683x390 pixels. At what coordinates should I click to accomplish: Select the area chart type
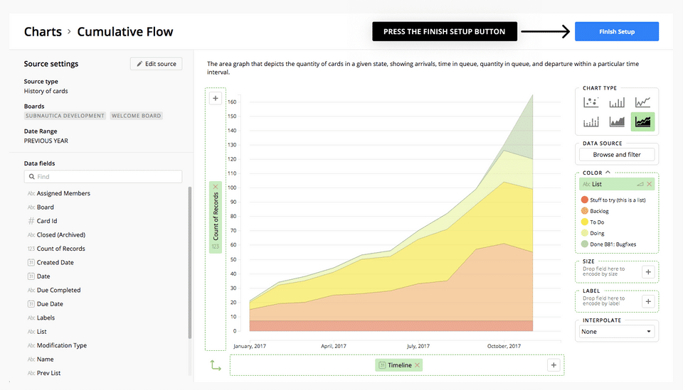[617, 121]
